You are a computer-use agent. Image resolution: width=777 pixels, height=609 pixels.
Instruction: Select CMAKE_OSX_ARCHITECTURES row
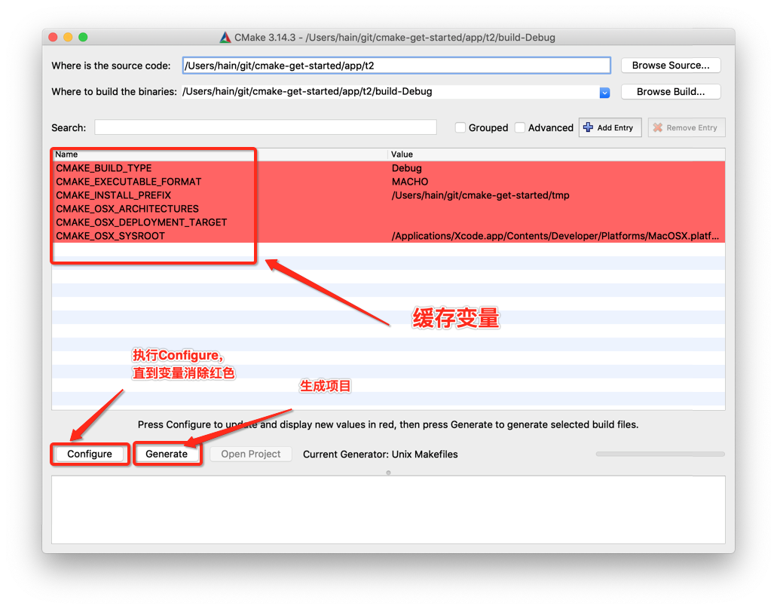pos(389,209)
